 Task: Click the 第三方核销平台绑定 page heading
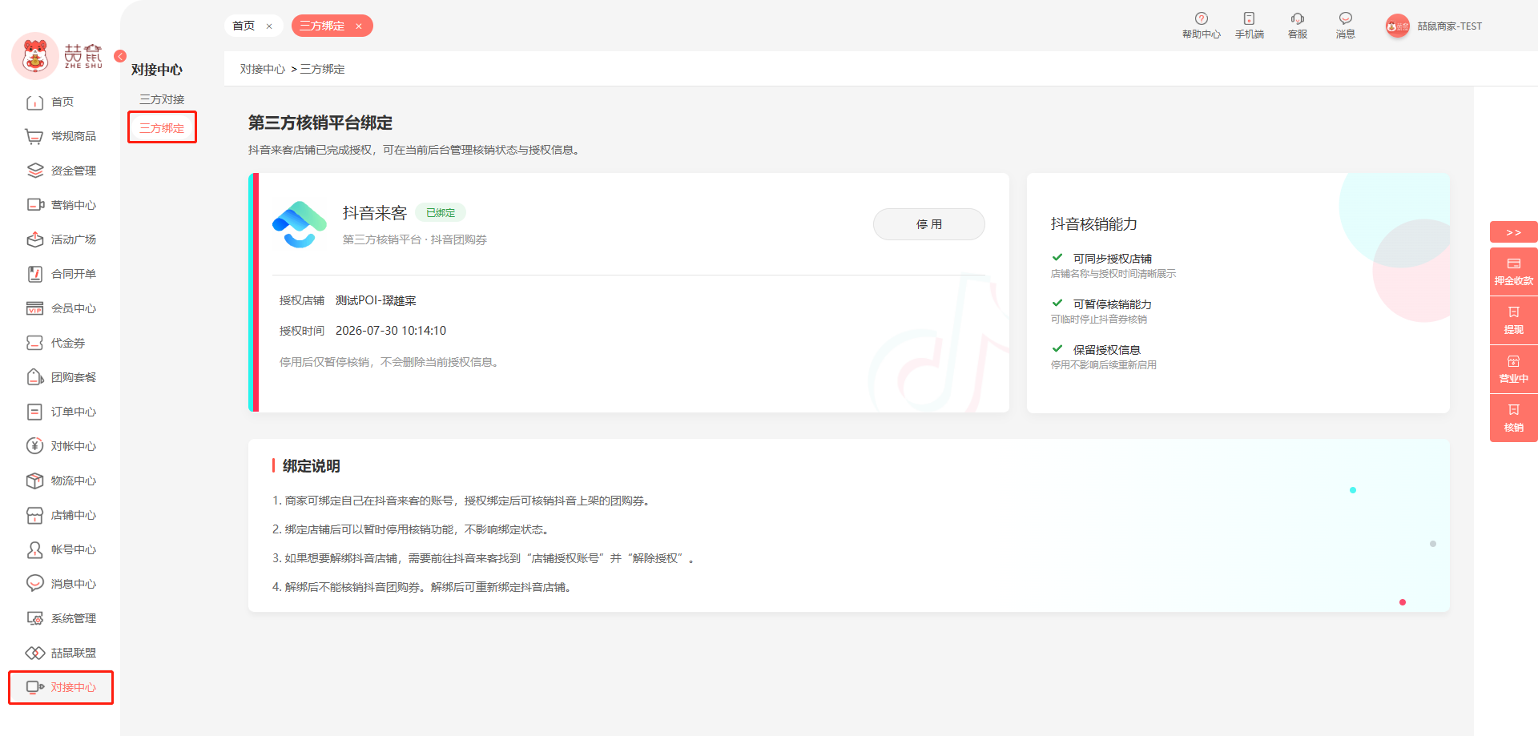click(320, 123)
